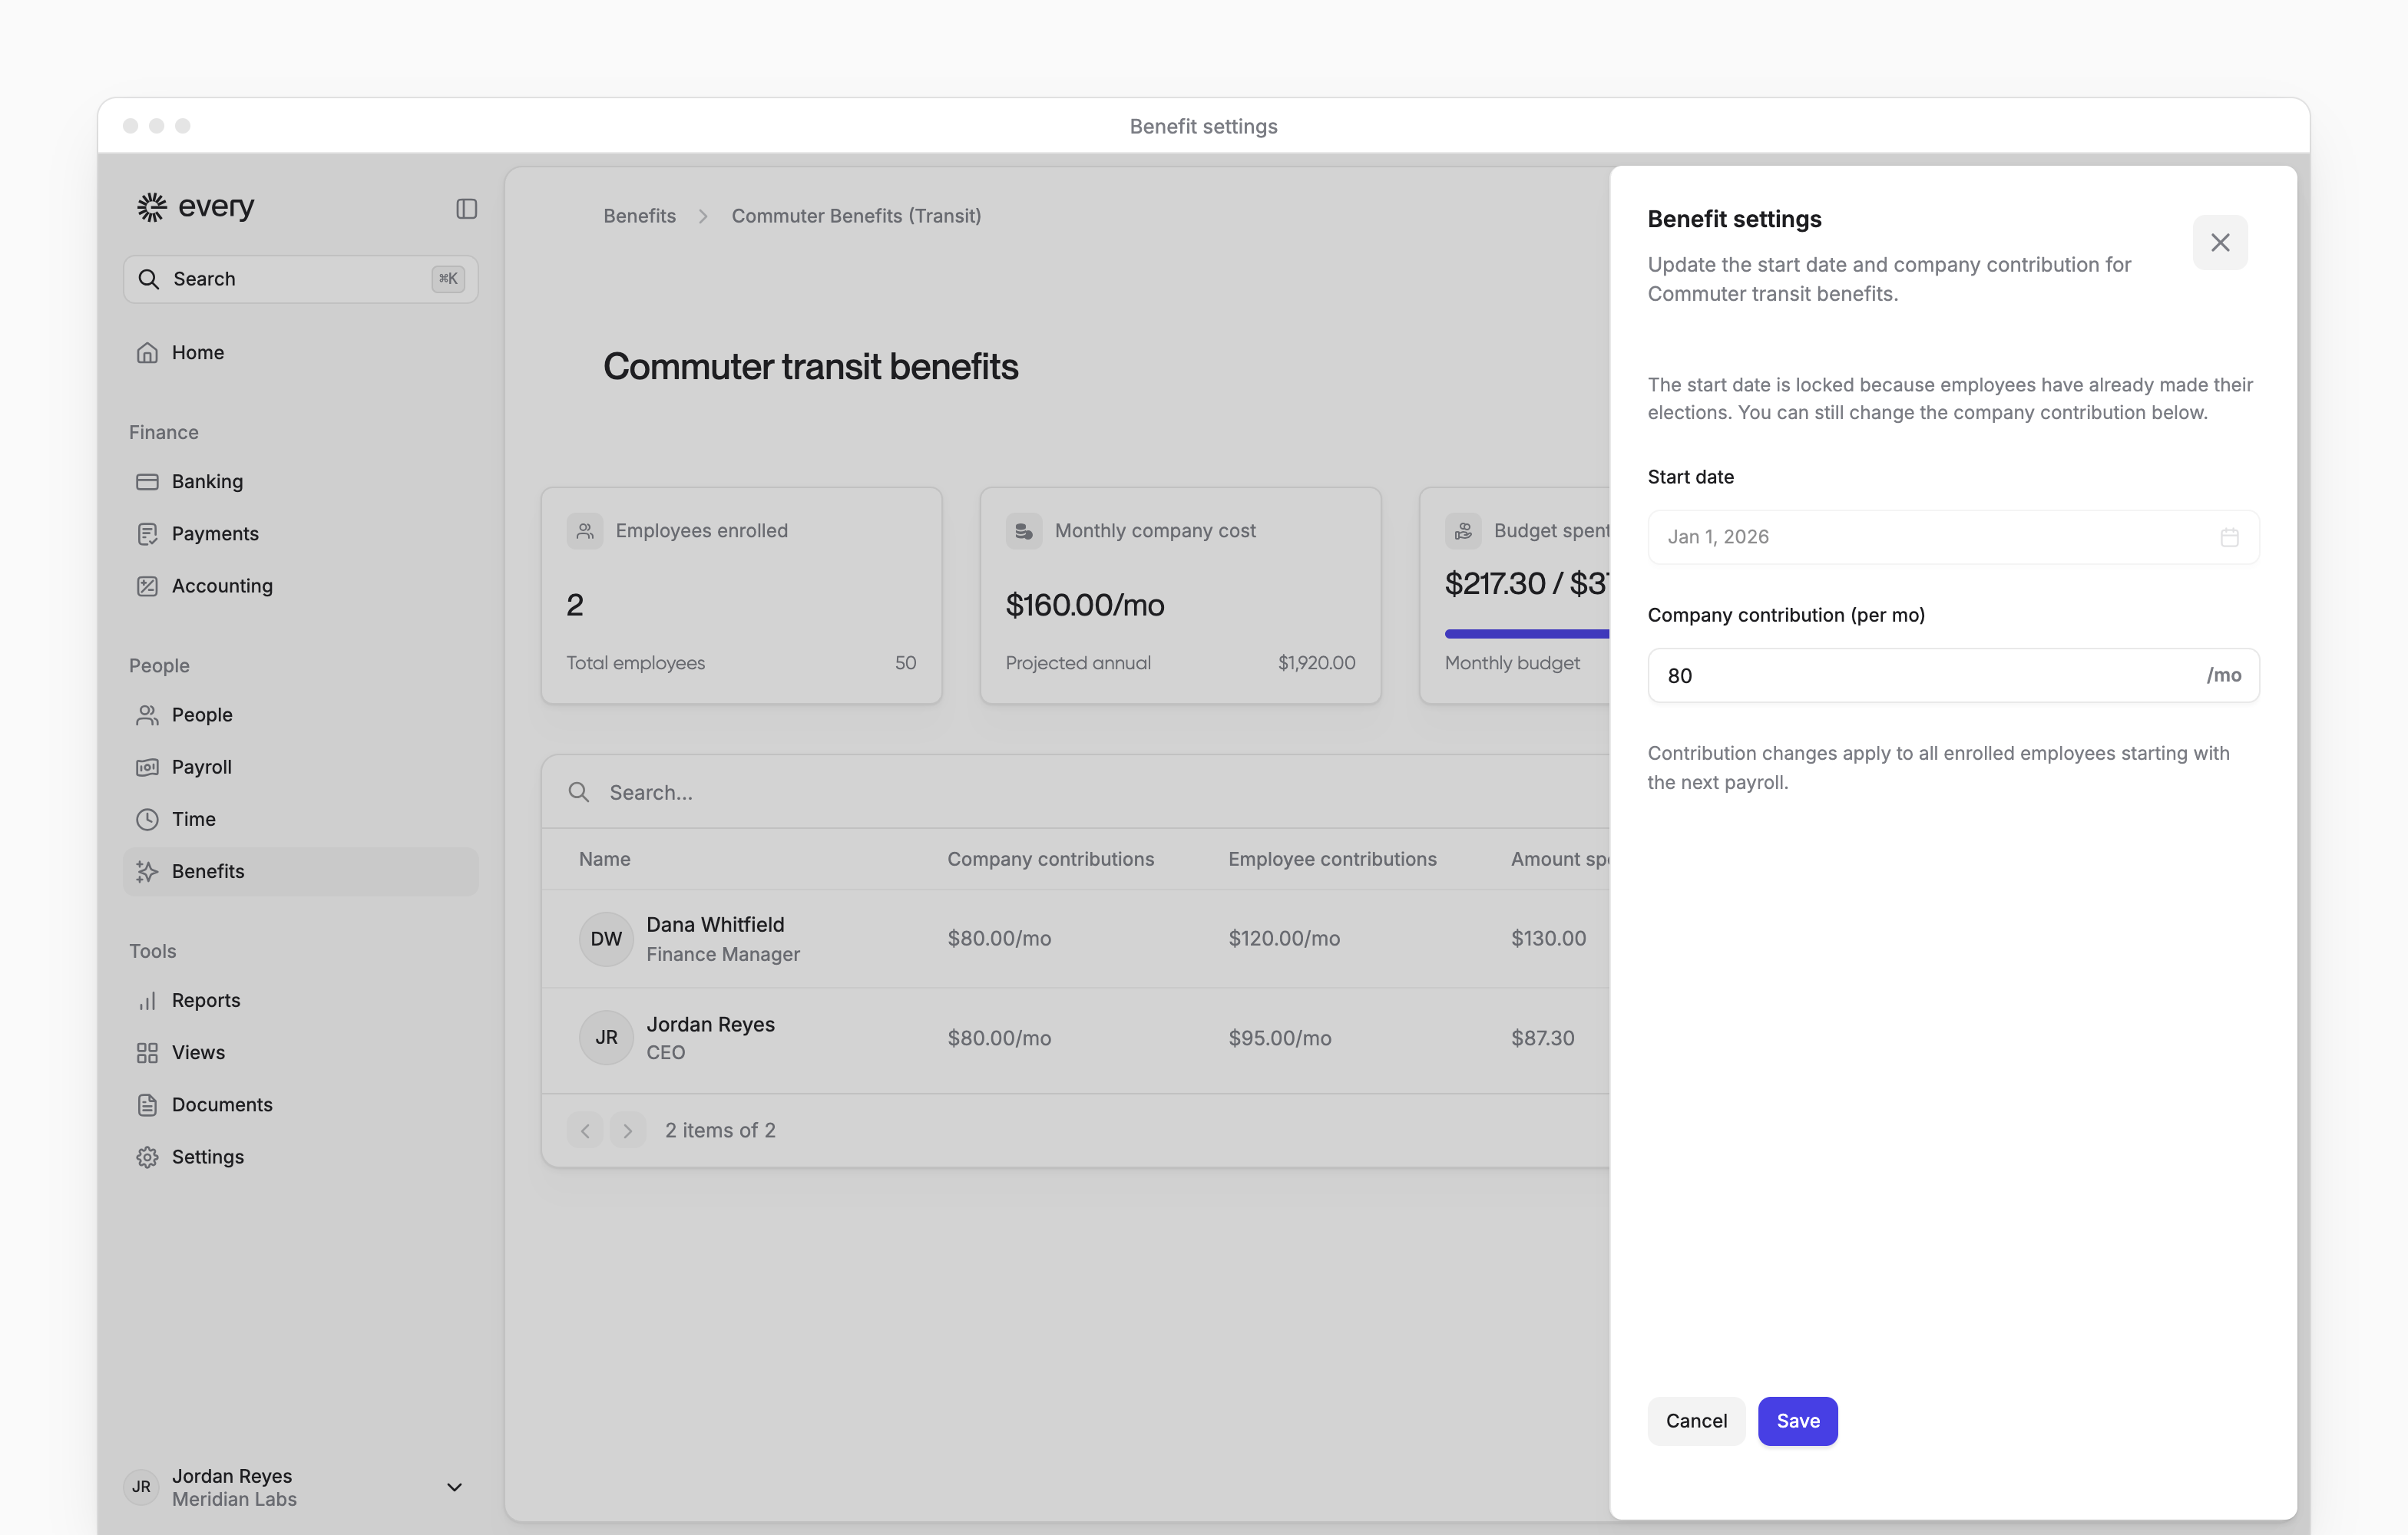The image size is (2408, 1535).
Task: Click the Views grid icon
Action: coord(147,1052)
